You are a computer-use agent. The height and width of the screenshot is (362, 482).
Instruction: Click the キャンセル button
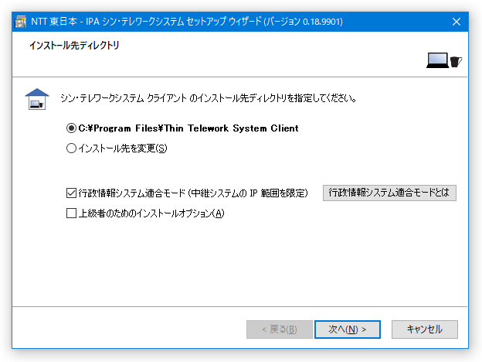click(425, 330)
